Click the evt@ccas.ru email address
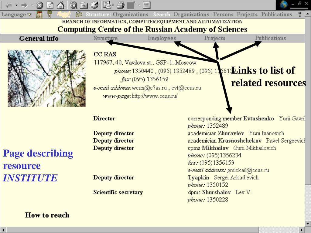This screenshot has width=311, height=233. (186, 88)
